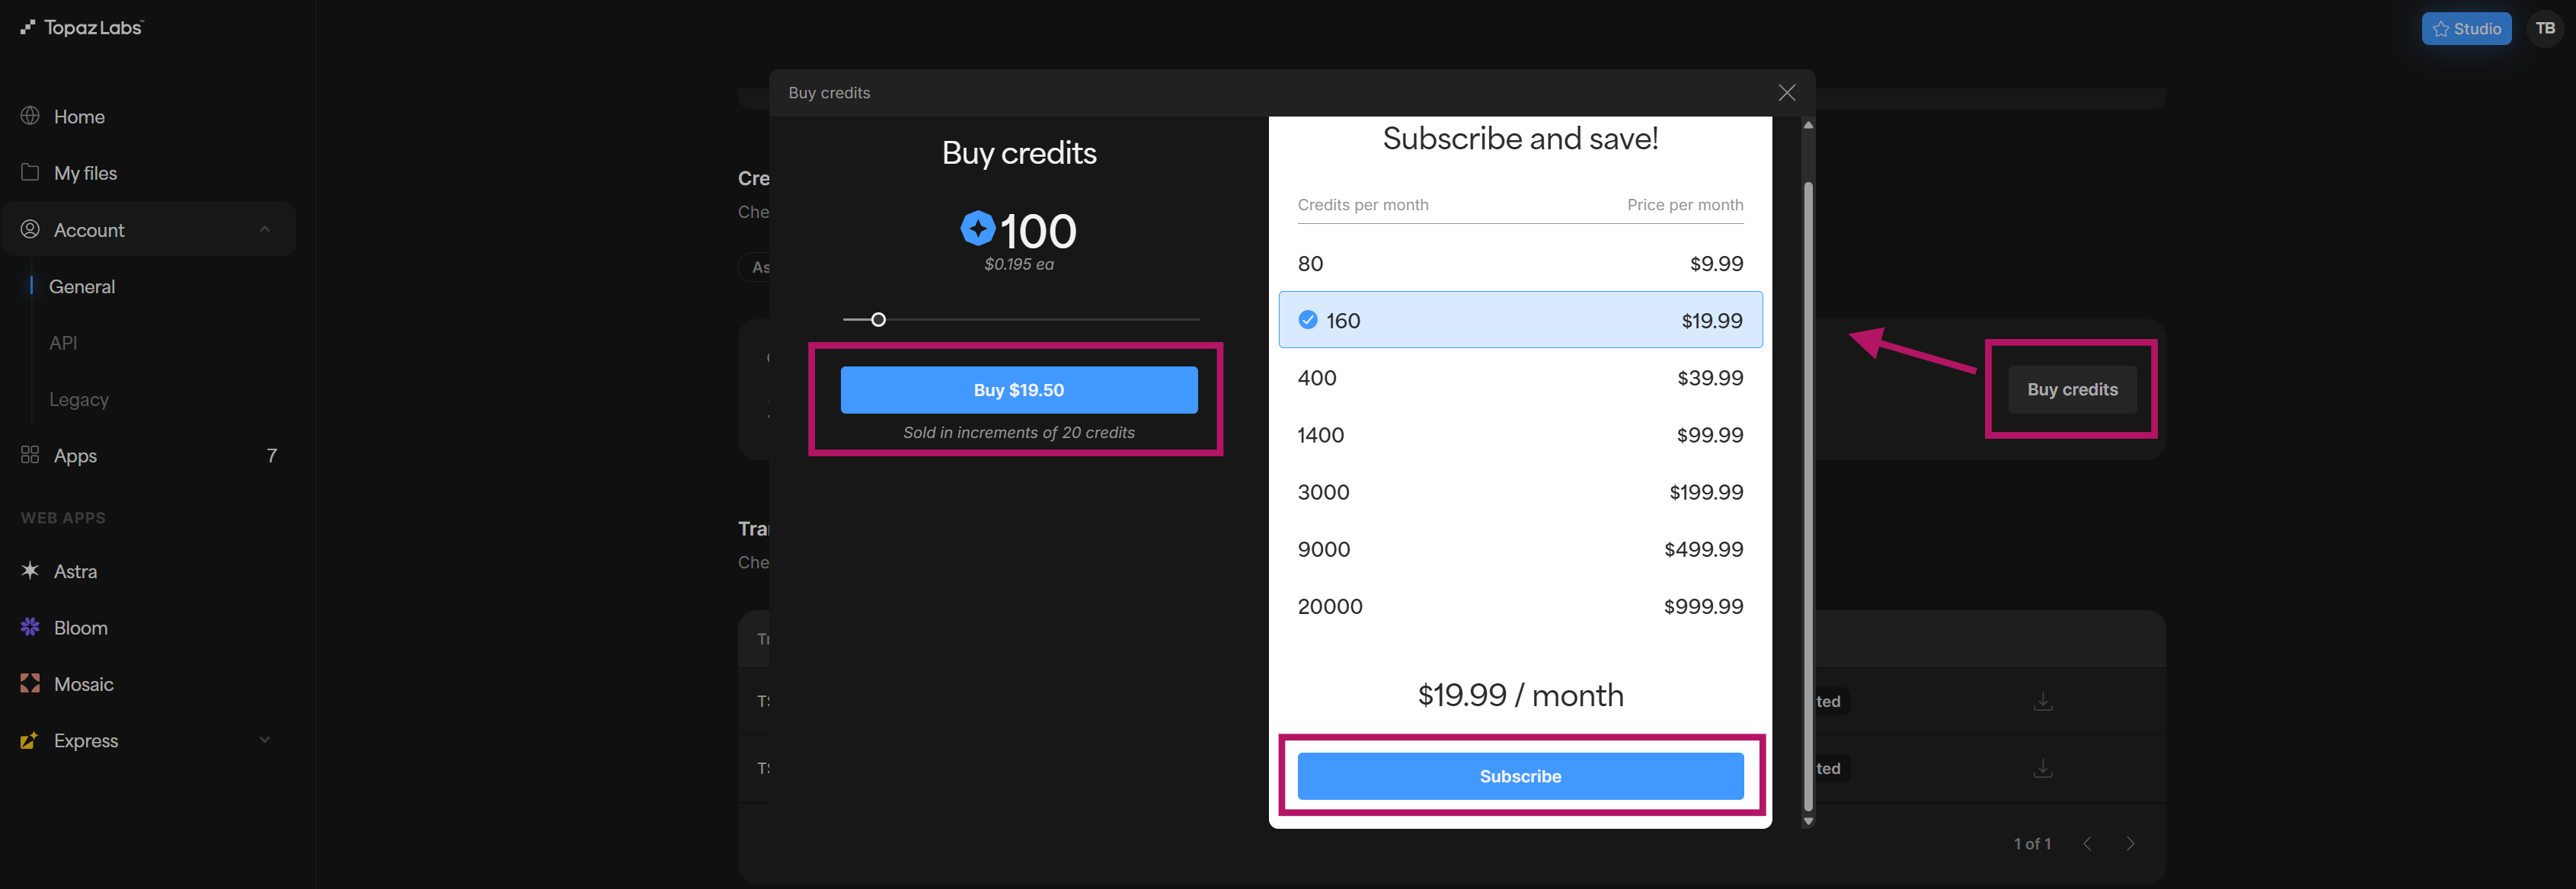
Task: Select the 80 credits plan
Action: [x=1519, y=264]
